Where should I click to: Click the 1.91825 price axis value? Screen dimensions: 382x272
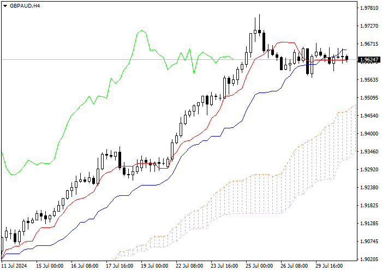click(x=369, y=206)
